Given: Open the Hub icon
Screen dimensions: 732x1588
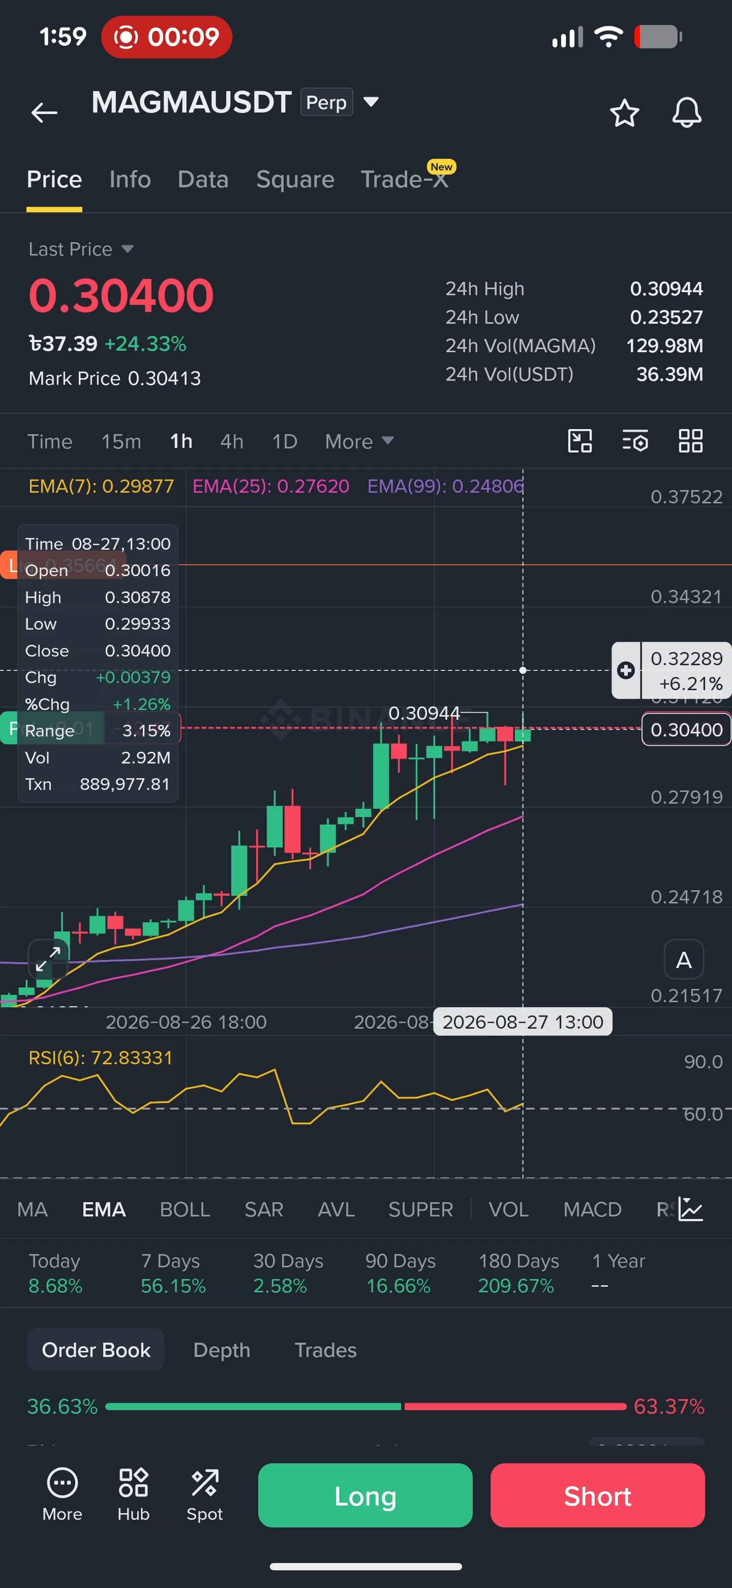Looking at the screenshot, I should point(134,1495).
